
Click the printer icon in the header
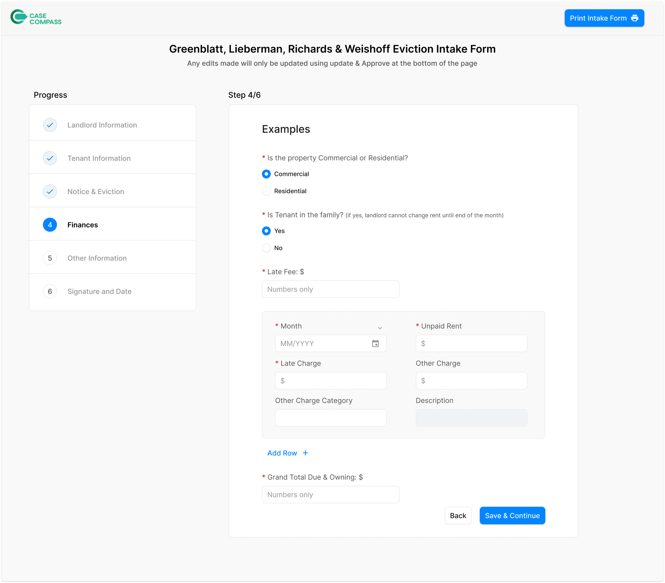[x=635, y=18]
